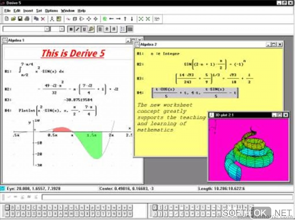This screenshot has height=220, width=295.
Task: Open the File menu
Action: point(7,11)
